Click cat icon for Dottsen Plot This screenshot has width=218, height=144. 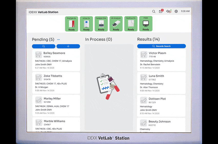click(144, 100)
